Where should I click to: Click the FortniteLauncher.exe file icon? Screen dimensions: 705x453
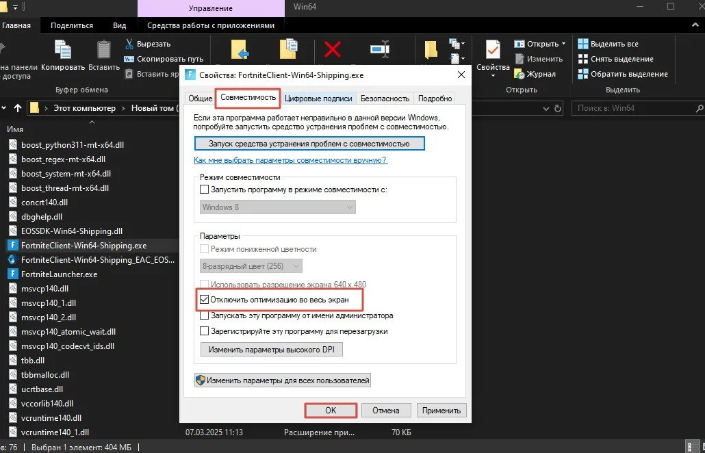12,274
